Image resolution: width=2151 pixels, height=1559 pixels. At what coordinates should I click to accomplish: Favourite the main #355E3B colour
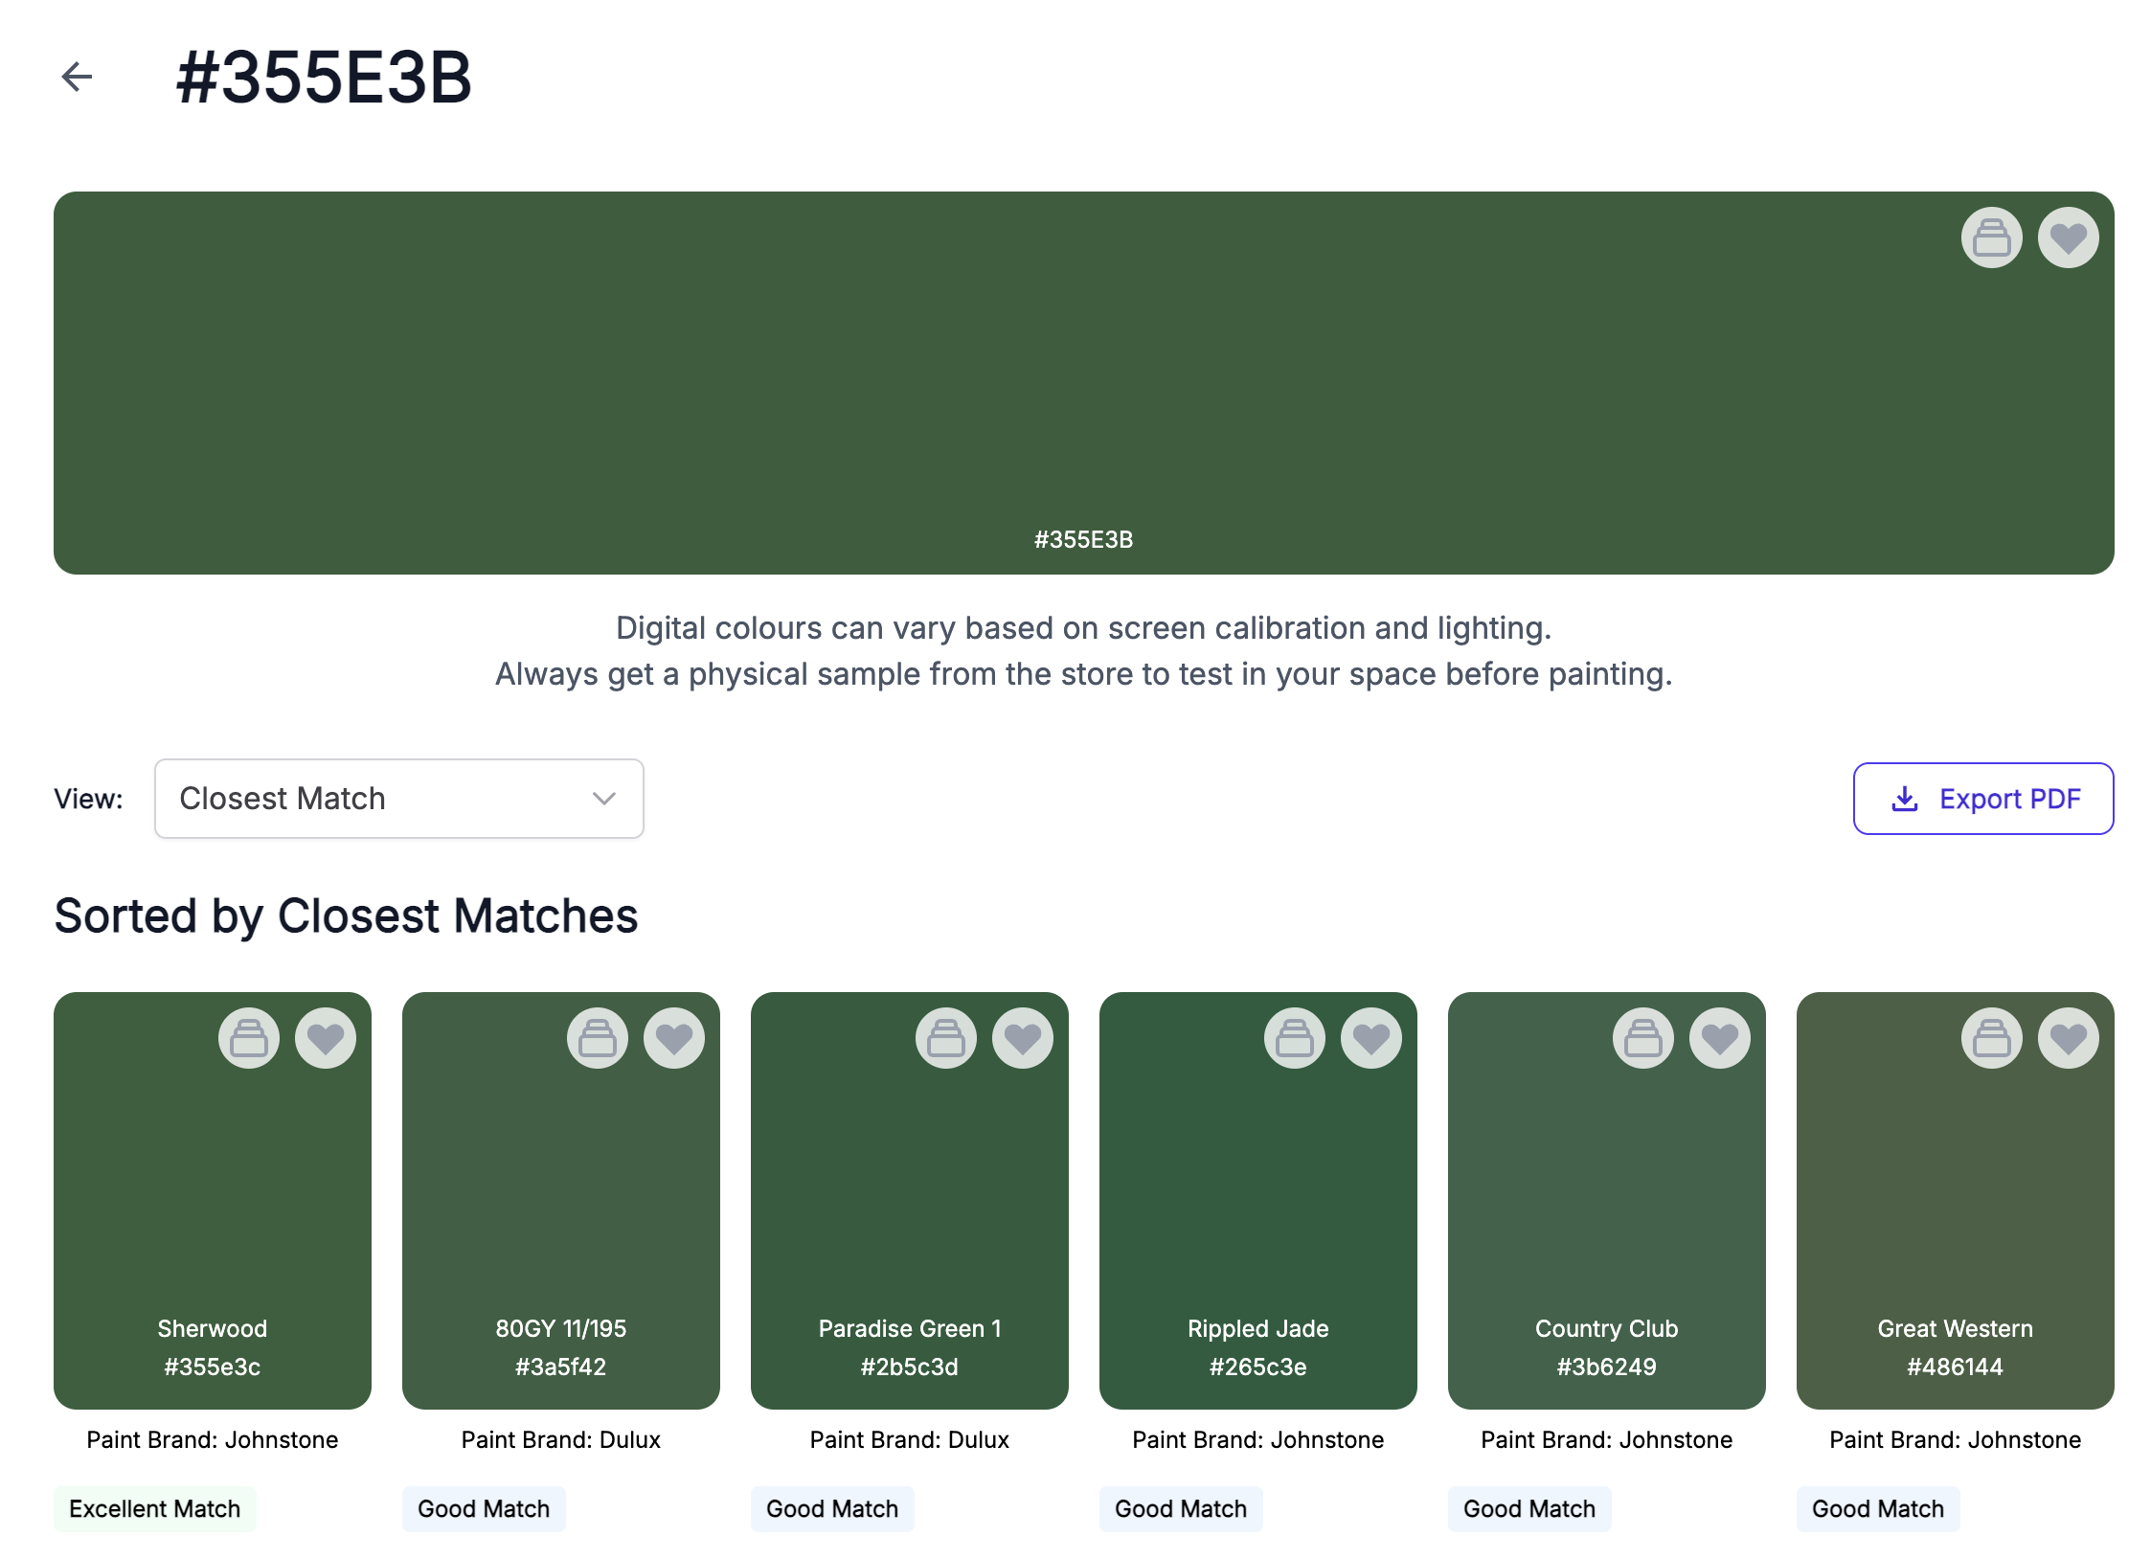(x=2068, y=237)
